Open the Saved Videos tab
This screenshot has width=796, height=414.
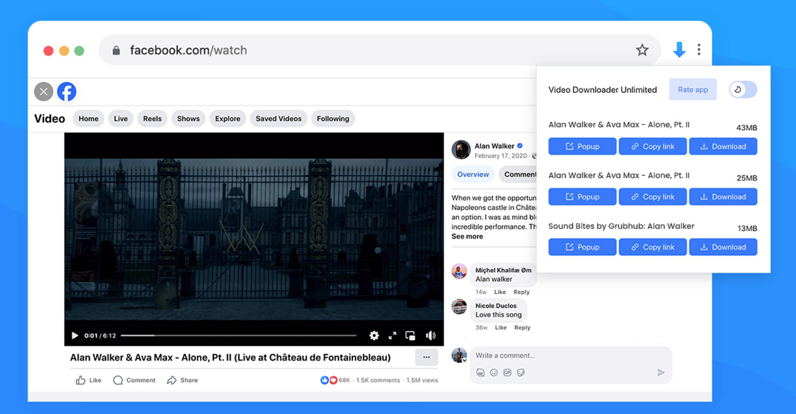[279, 119]
